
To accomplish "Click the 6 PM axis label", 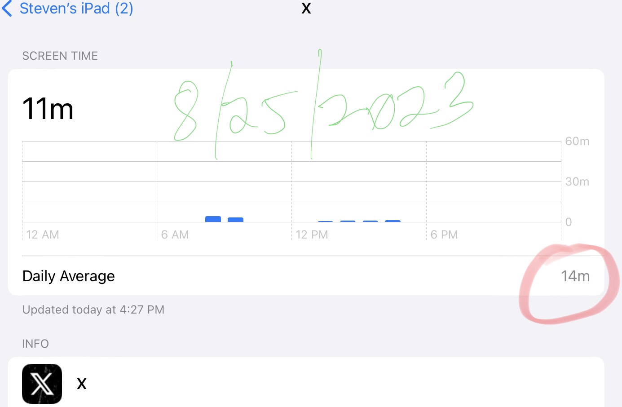I will [444, 234].
